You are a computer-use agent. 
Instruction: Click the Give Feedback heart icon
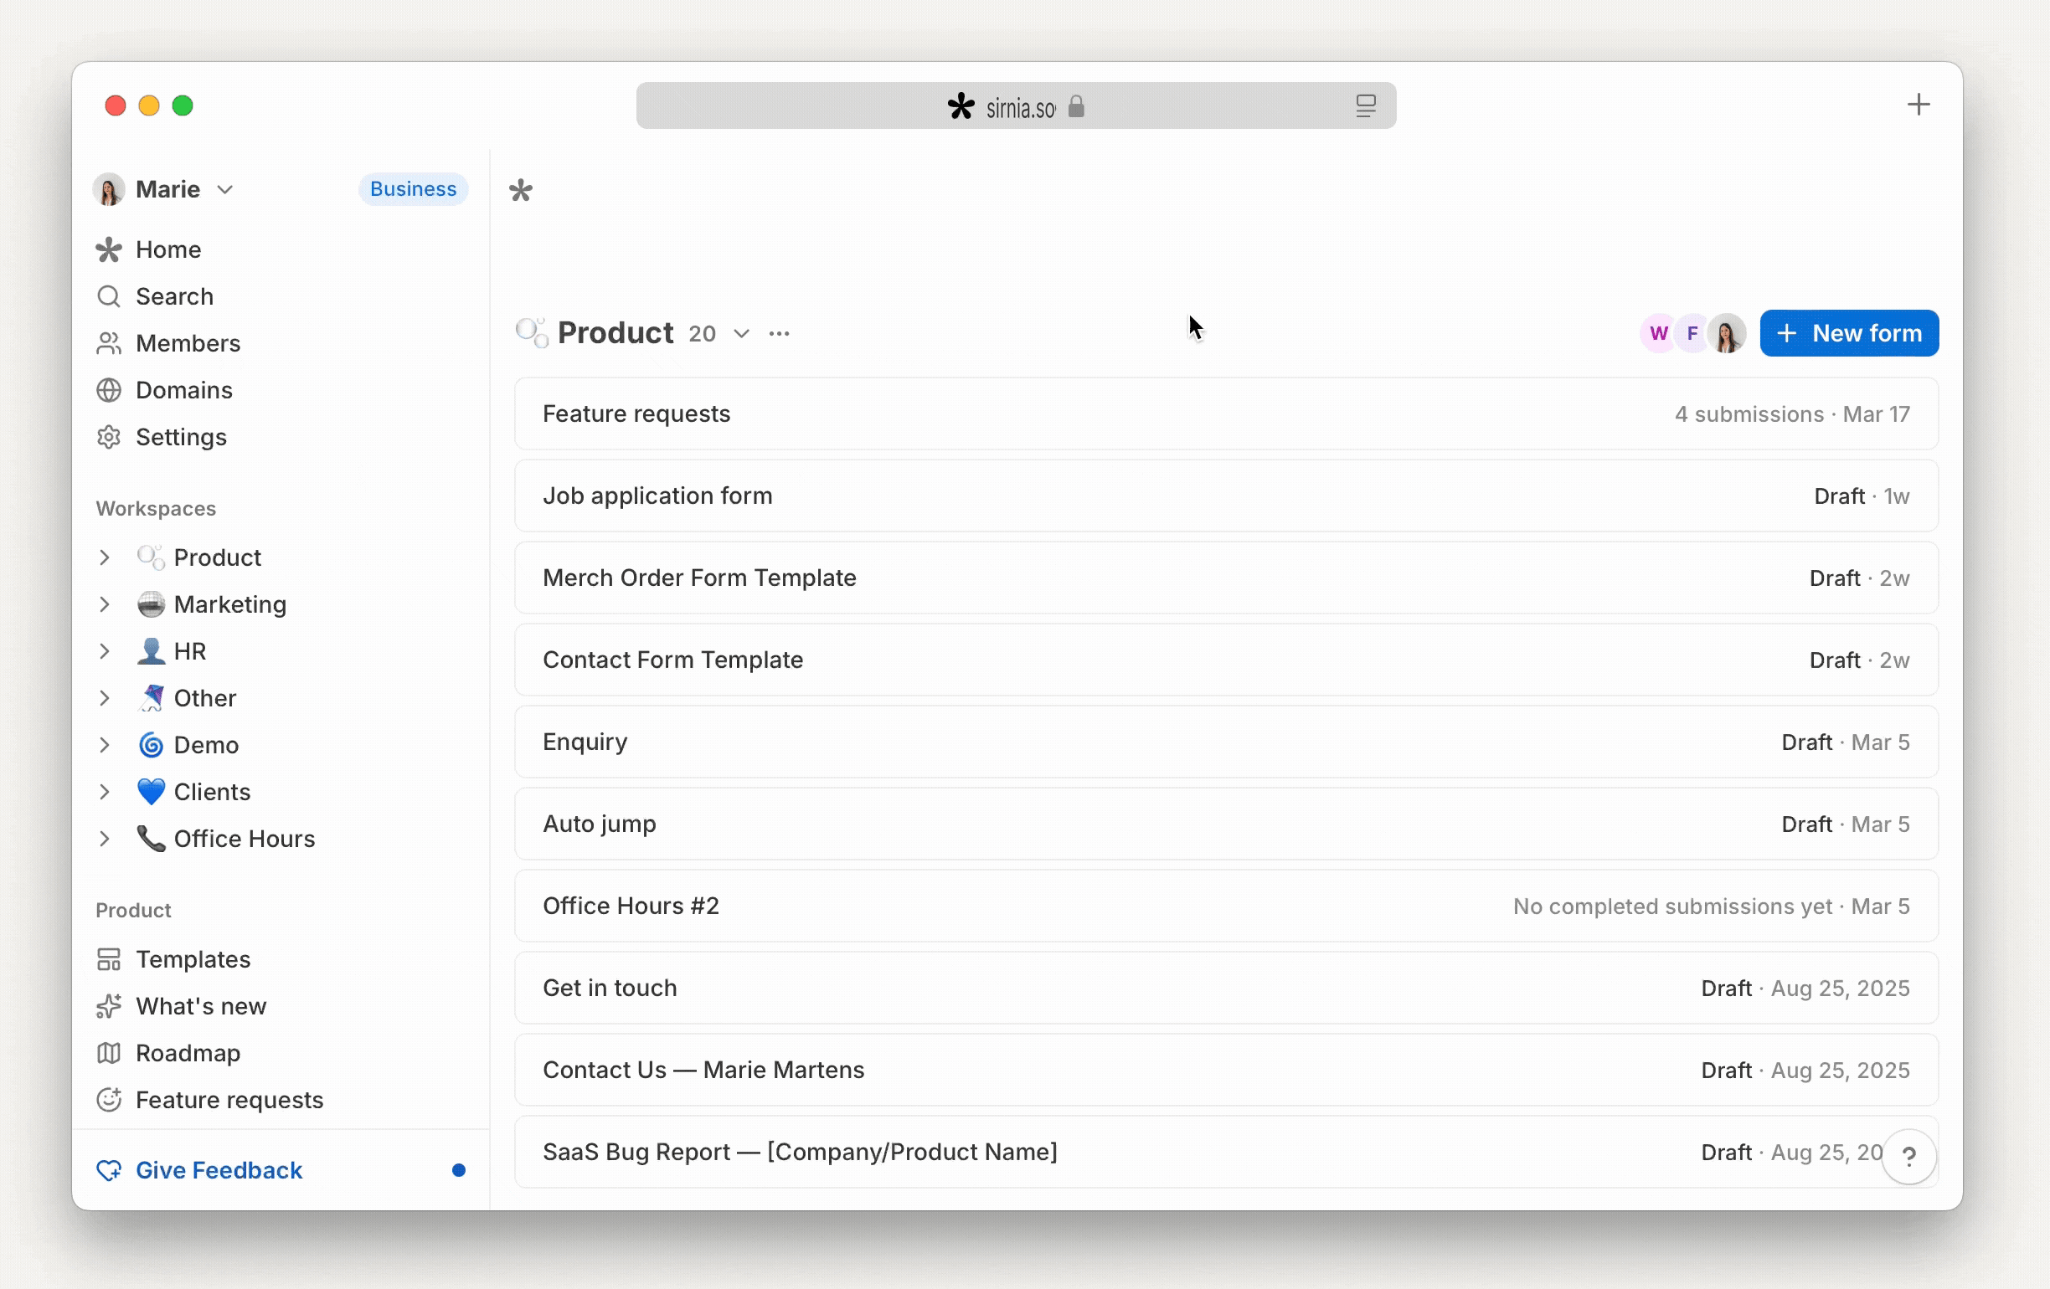109,1170
